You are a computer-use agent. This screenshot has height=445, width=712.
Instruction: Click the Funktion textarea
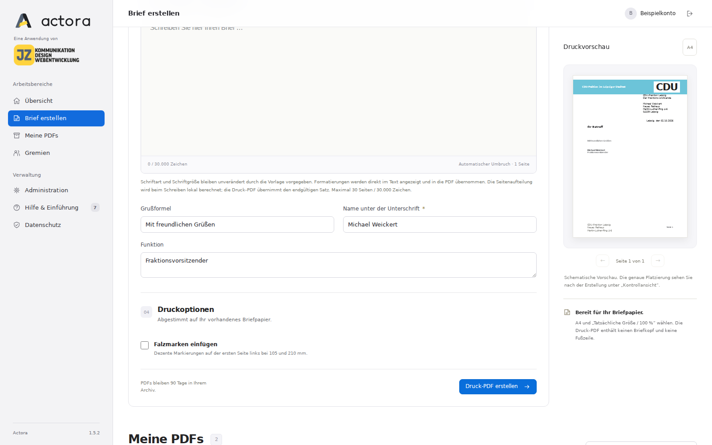[338, 265]
